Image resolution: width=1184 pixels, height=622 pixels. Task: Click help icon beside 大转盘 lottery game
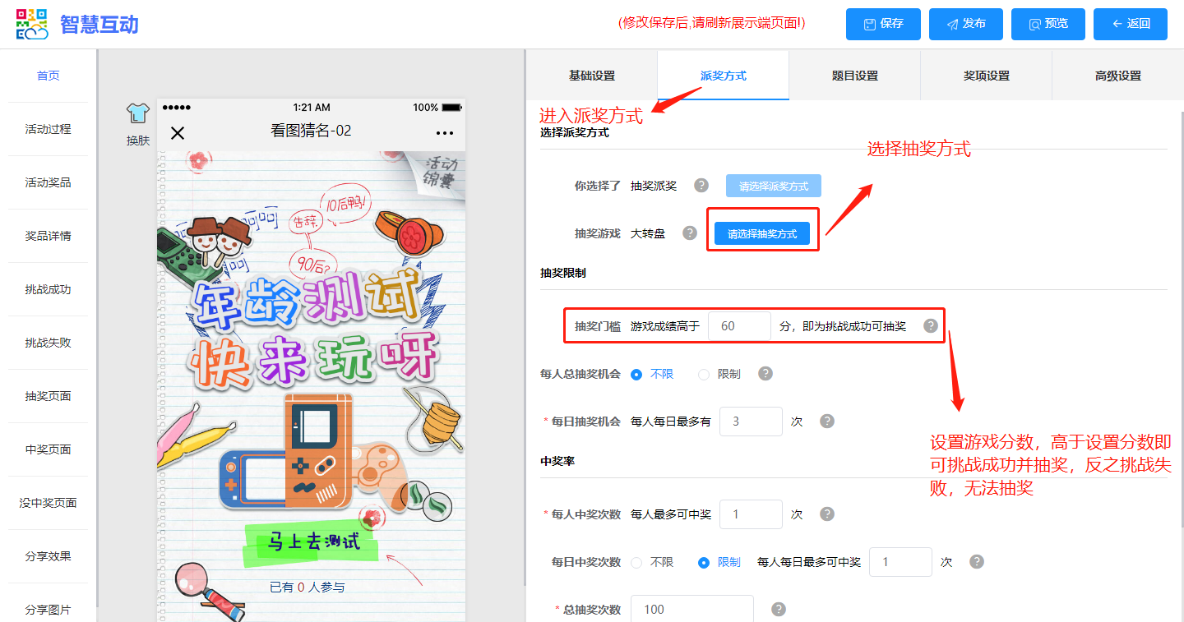click(x=690, y=233)
